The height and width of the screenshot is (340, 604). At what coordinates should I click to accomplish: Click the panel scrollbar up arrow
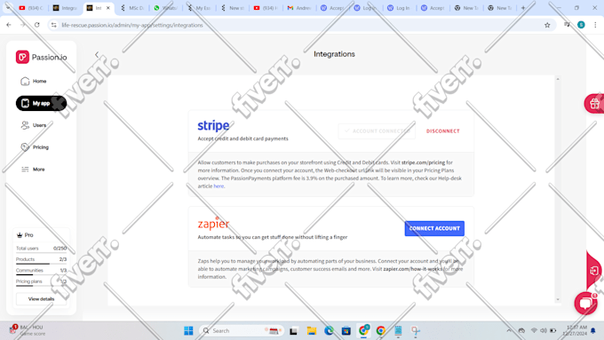[558, 79]
